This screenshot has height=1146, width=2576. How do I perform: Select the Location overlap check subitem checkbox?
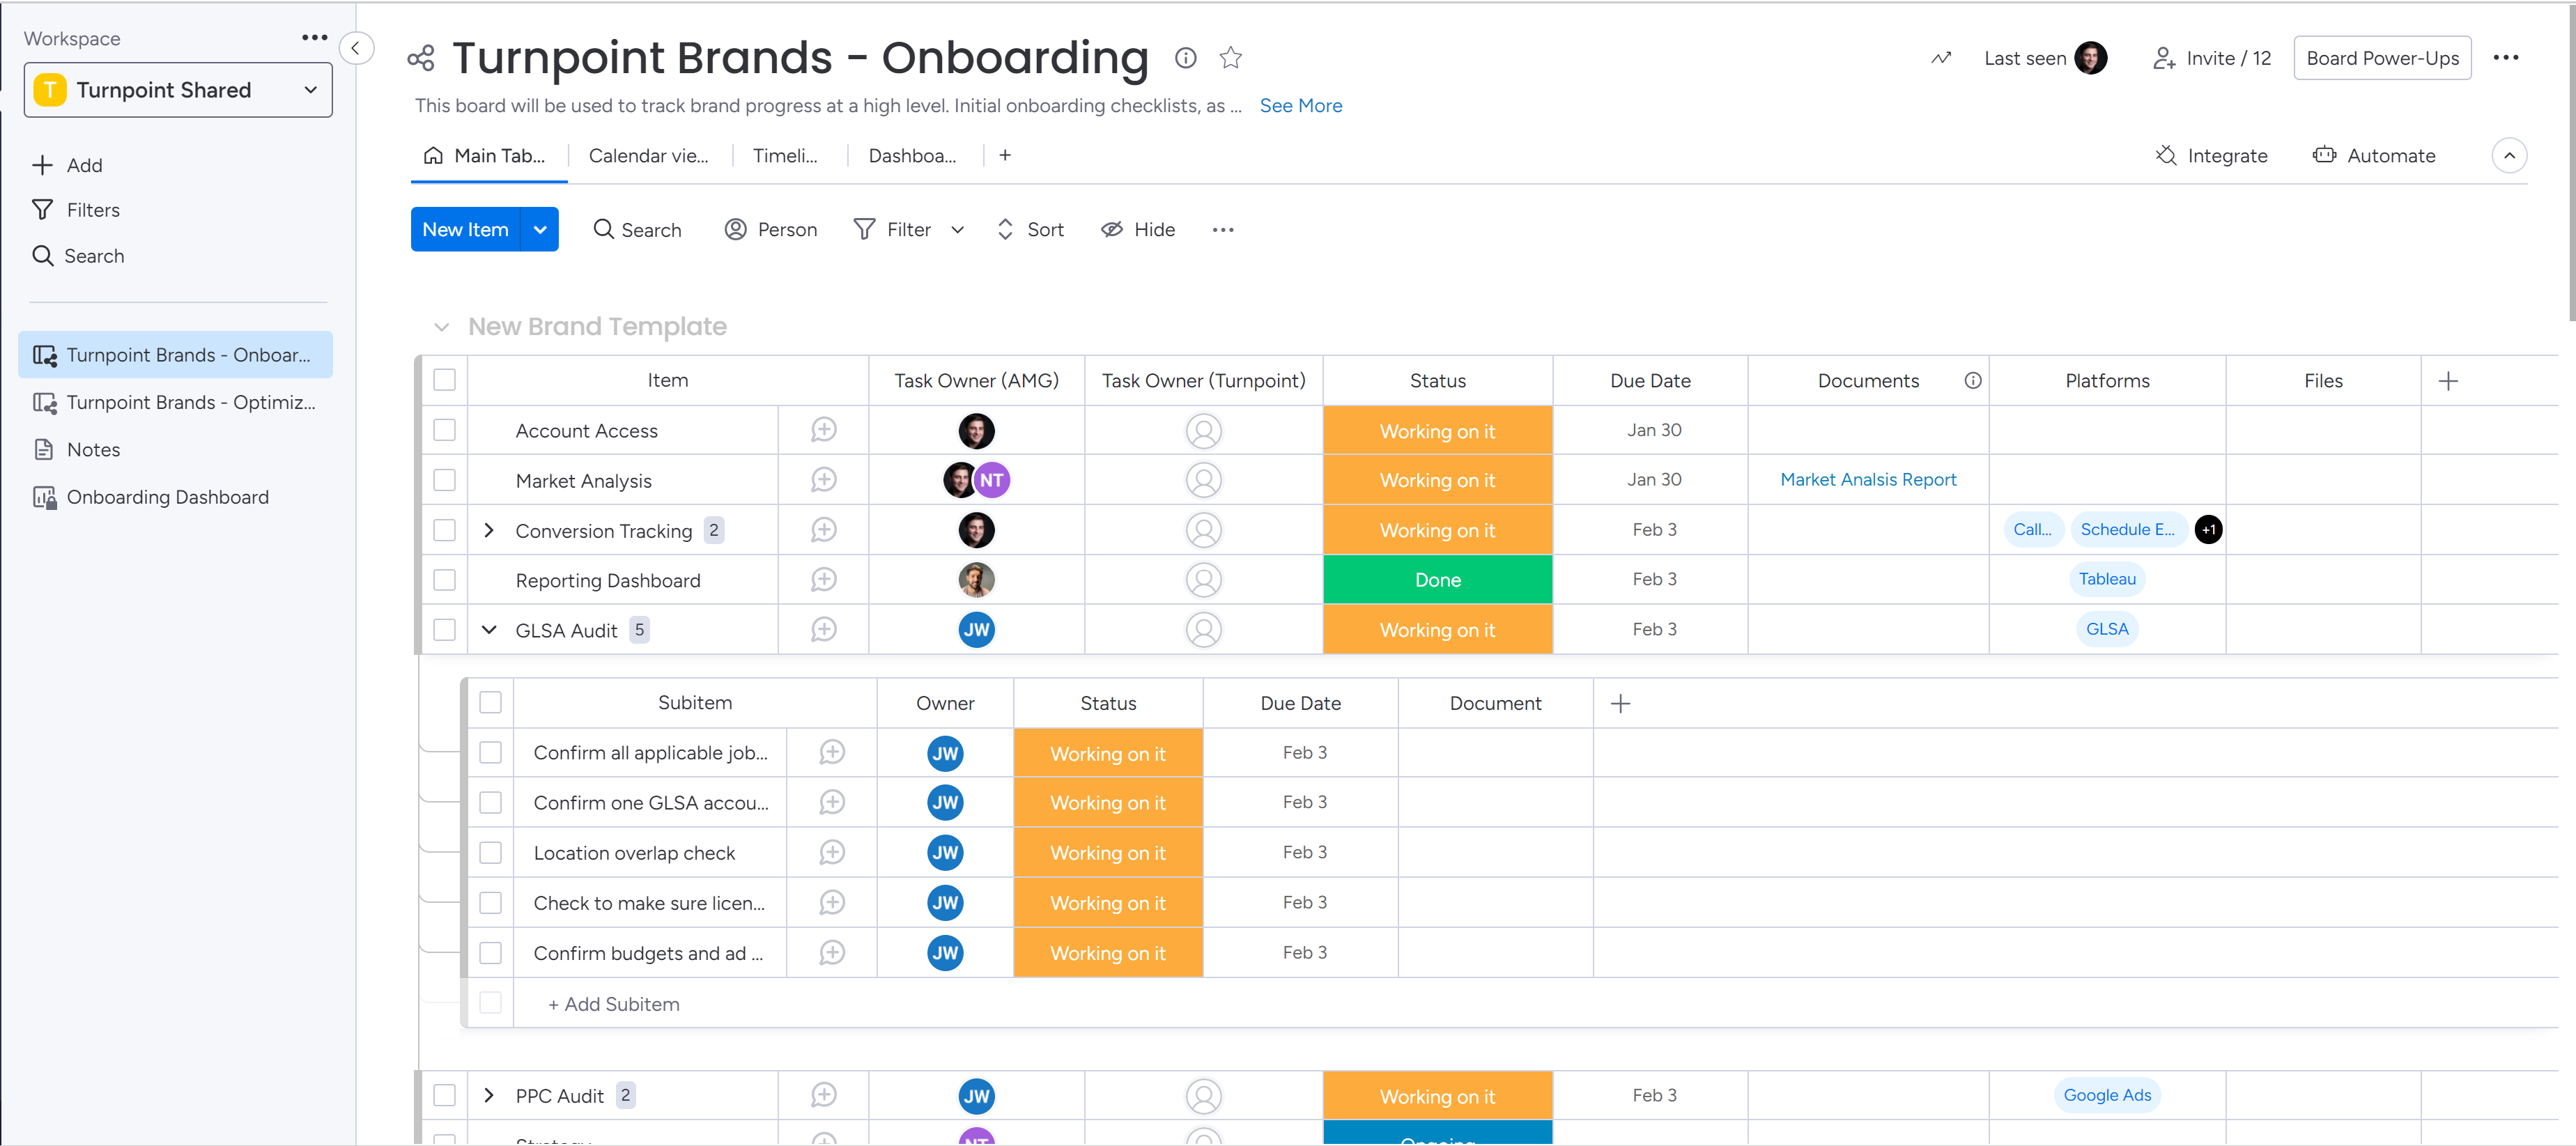[x=490, y=852]
